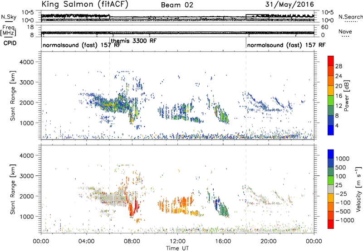The width and height of the screenshot is (363, 251).
Task: Click the '08:00' time tick label
Action: [132, 241]
